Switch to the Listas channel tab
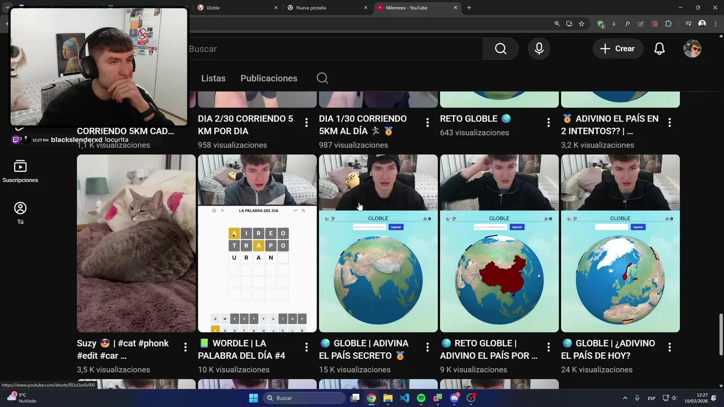Image resolution: width=724 pixels, height=407 pixels. click(x=213, y=78)
